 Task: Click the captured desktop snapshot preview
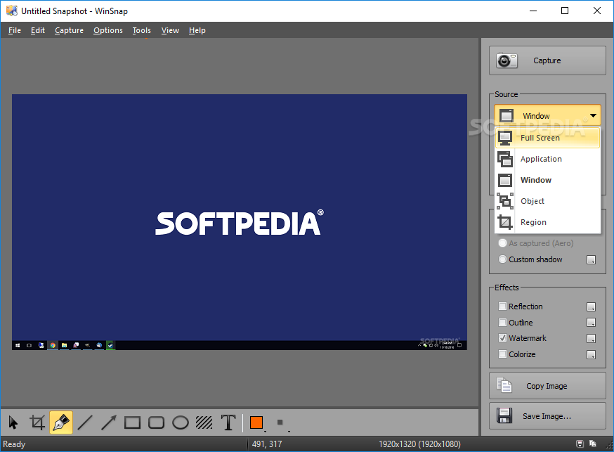tap(240, 221)
